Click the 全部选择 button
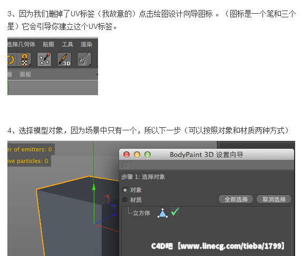The height and width of the screenshot is (256, 302). pos(236,199)
